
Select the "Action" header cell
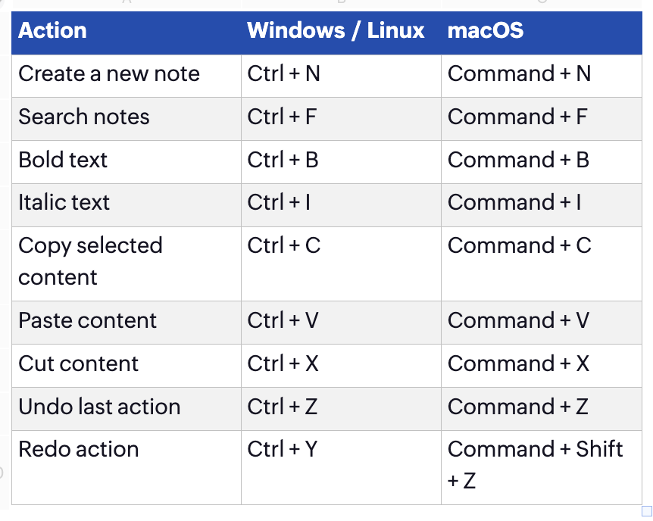(52, 31)
